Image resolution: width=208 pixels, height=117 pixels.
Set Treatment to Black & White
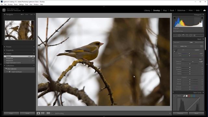point(199,42)
